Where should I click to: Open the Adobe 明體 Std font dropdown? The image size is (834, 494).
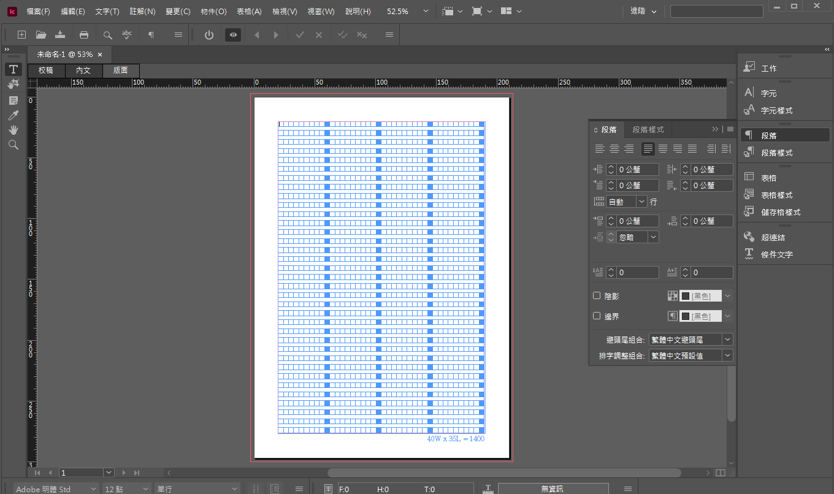pyautogui.click(x=94, y=489)
